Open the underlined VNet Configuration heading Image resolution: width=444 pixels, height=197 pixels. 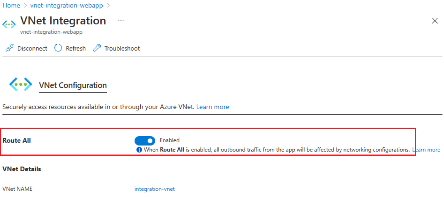click(73, 85)
